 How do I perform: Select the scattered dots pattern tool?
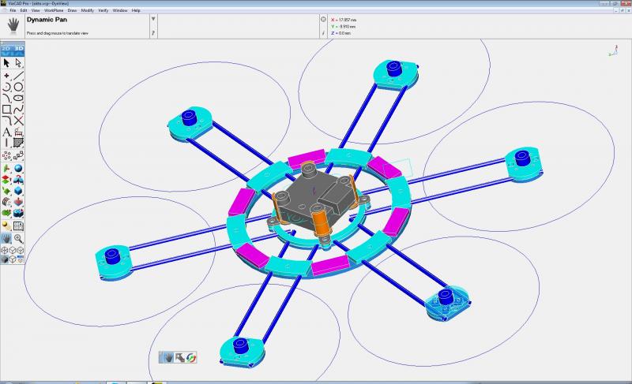tap(6, 155)
